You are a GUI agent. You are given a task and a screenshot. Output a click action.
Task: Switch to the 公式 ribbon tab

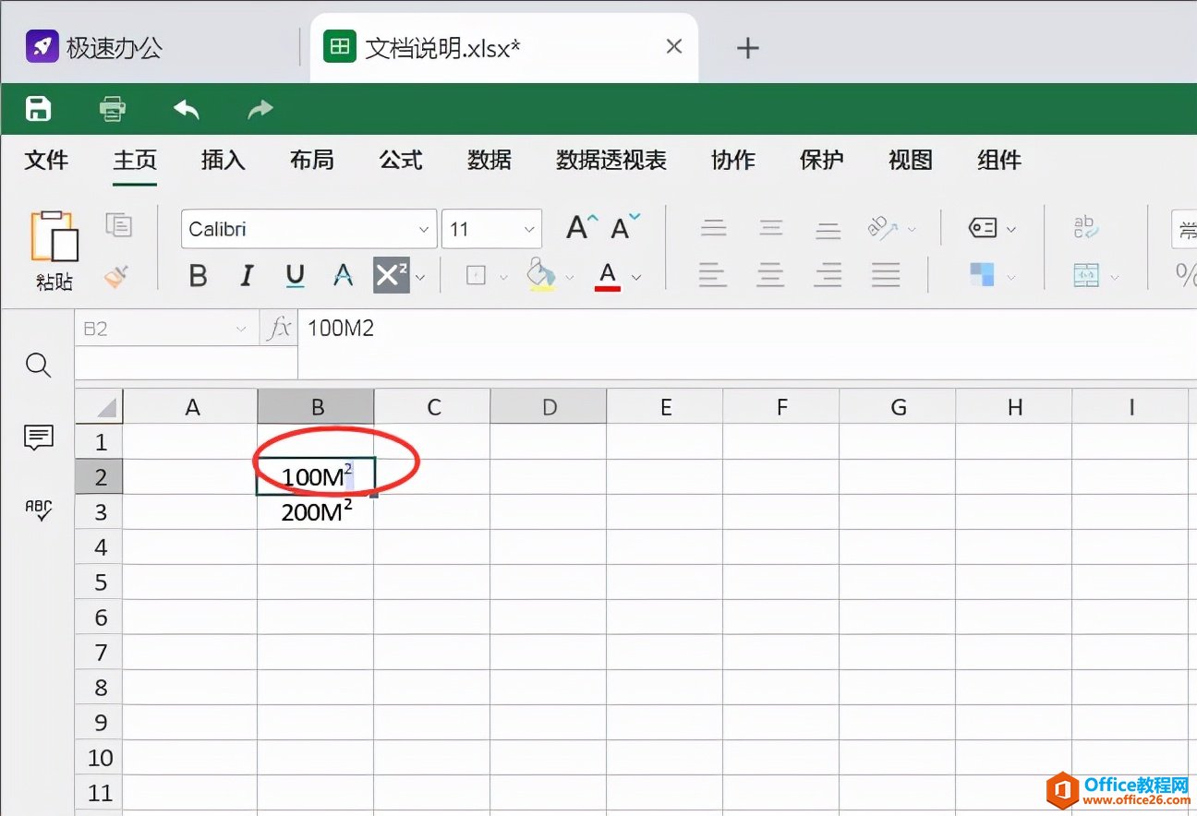pyautogui.click(x=400, y=160)
